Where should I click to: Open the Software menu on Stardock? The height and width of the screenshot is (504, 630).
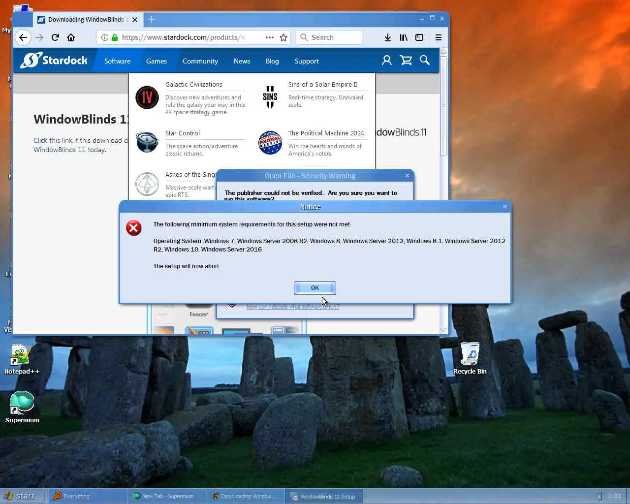117,61
